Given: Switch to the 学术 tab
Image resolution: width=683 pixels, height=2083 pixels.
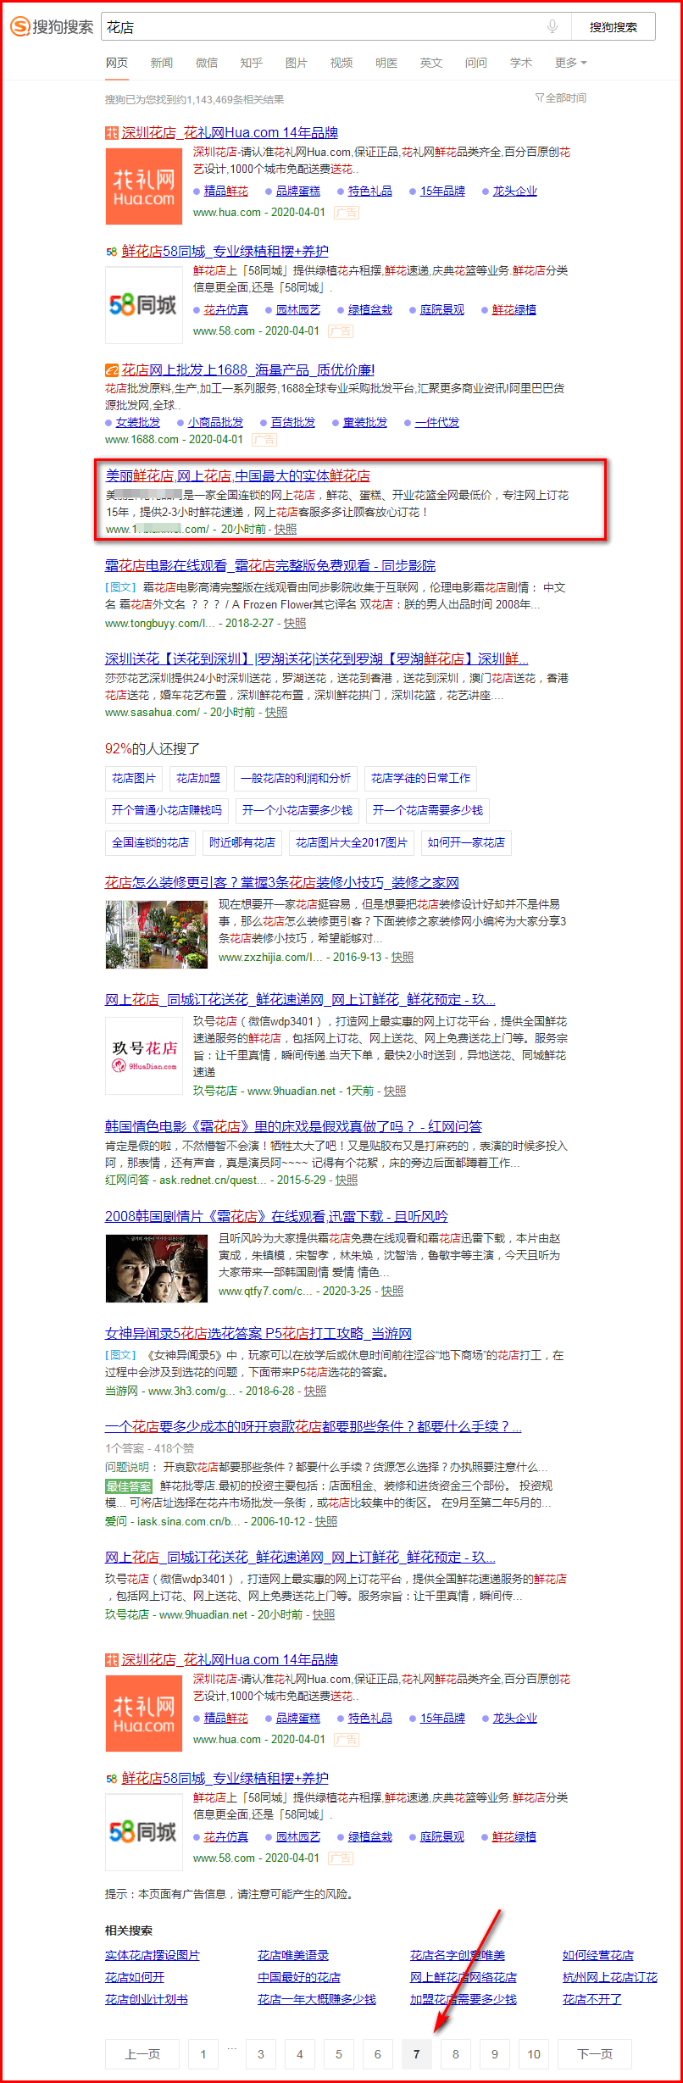Looking at the screenshot, I should click(521, 63).
